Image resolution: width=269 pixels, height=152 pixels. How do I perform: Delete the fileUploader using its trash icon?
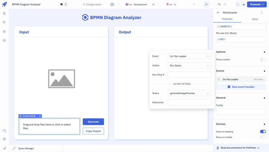(x=40, y=116)
